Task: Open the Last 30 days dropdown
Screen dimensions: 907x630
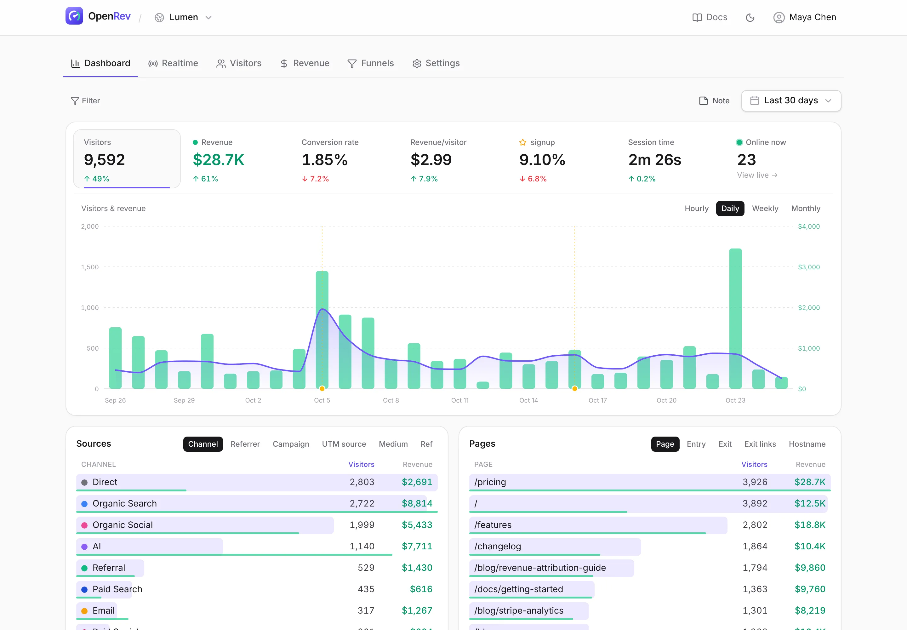Action: (x=791, y=101)
